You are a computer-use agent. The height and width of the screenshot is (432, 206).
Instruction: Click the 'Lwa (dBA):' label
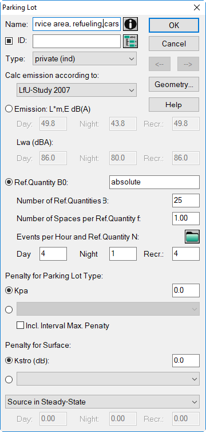tap(35, 143)
